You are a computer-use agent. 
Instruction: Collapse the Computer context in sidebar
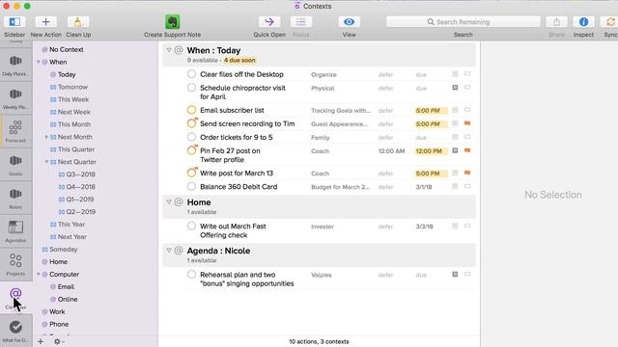(x=39, y=274)
